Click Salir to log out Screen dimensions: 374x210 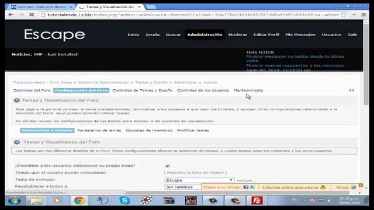click(x=352, y=35)
